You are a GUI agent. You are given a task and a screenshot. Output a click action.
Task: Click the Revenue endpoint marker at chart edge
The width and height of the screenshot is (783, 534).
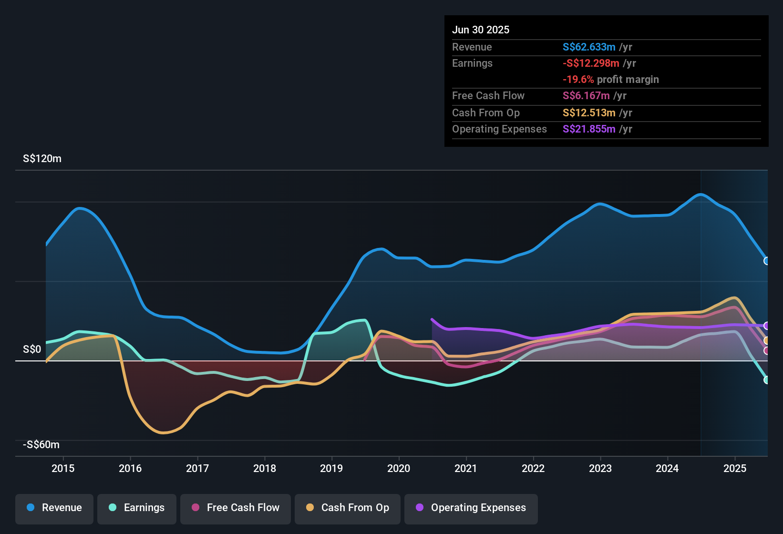pos(766,260)
